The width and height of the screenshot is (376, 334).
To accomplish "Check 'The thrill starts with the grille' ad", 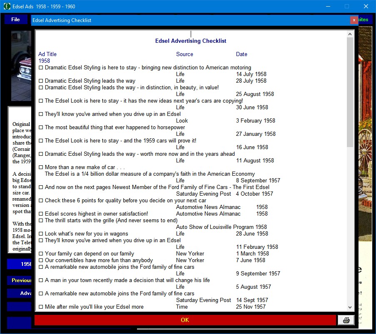I will pyautogui.click(x=41, y=221).
